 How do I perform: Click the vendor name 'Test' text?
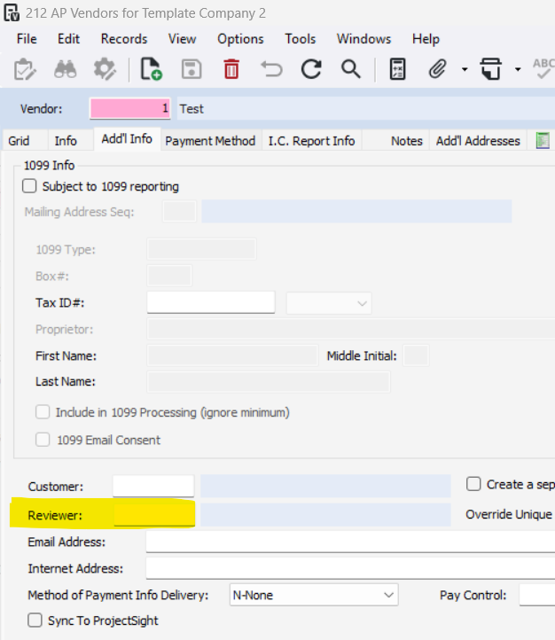(192, 109)
